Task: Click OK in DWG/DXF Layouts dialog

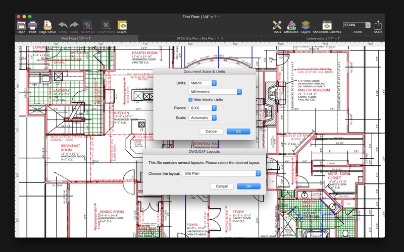Action: 248,186
